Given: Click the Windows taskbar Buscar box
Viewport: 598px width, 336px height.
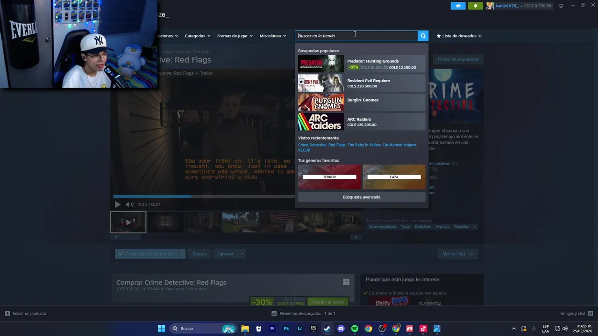Looking at the screenshot, I should pyautogui.click(x=202, y=329).
